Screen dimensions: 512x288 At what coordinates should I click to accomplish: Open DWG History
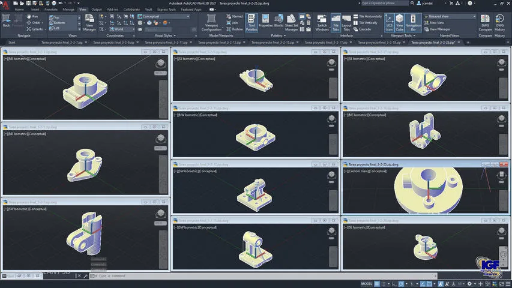coord(499,23)
